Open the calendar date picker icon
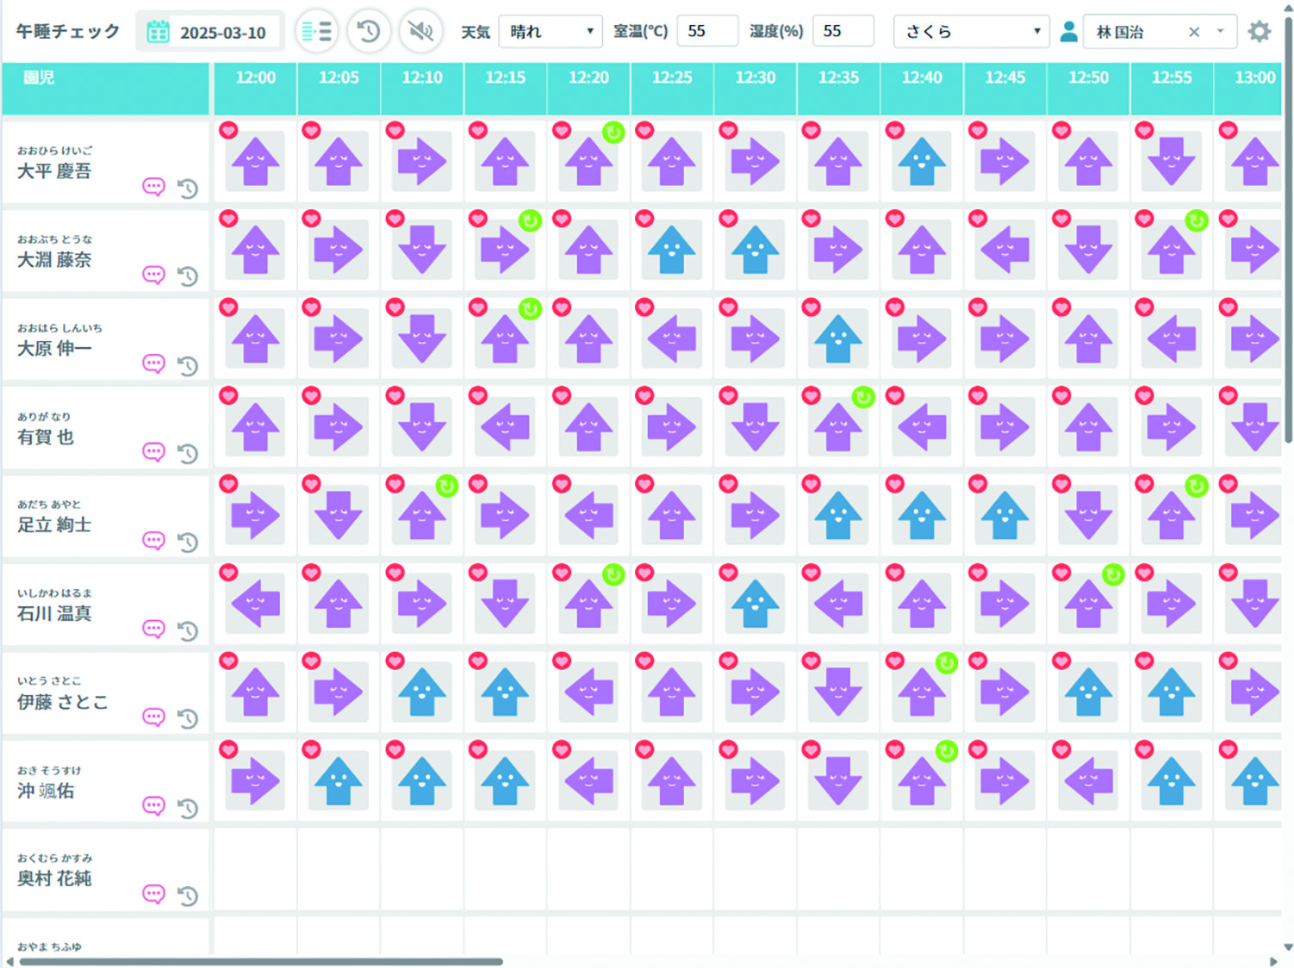The image size is (1294, 968). [x=158, y=32]
